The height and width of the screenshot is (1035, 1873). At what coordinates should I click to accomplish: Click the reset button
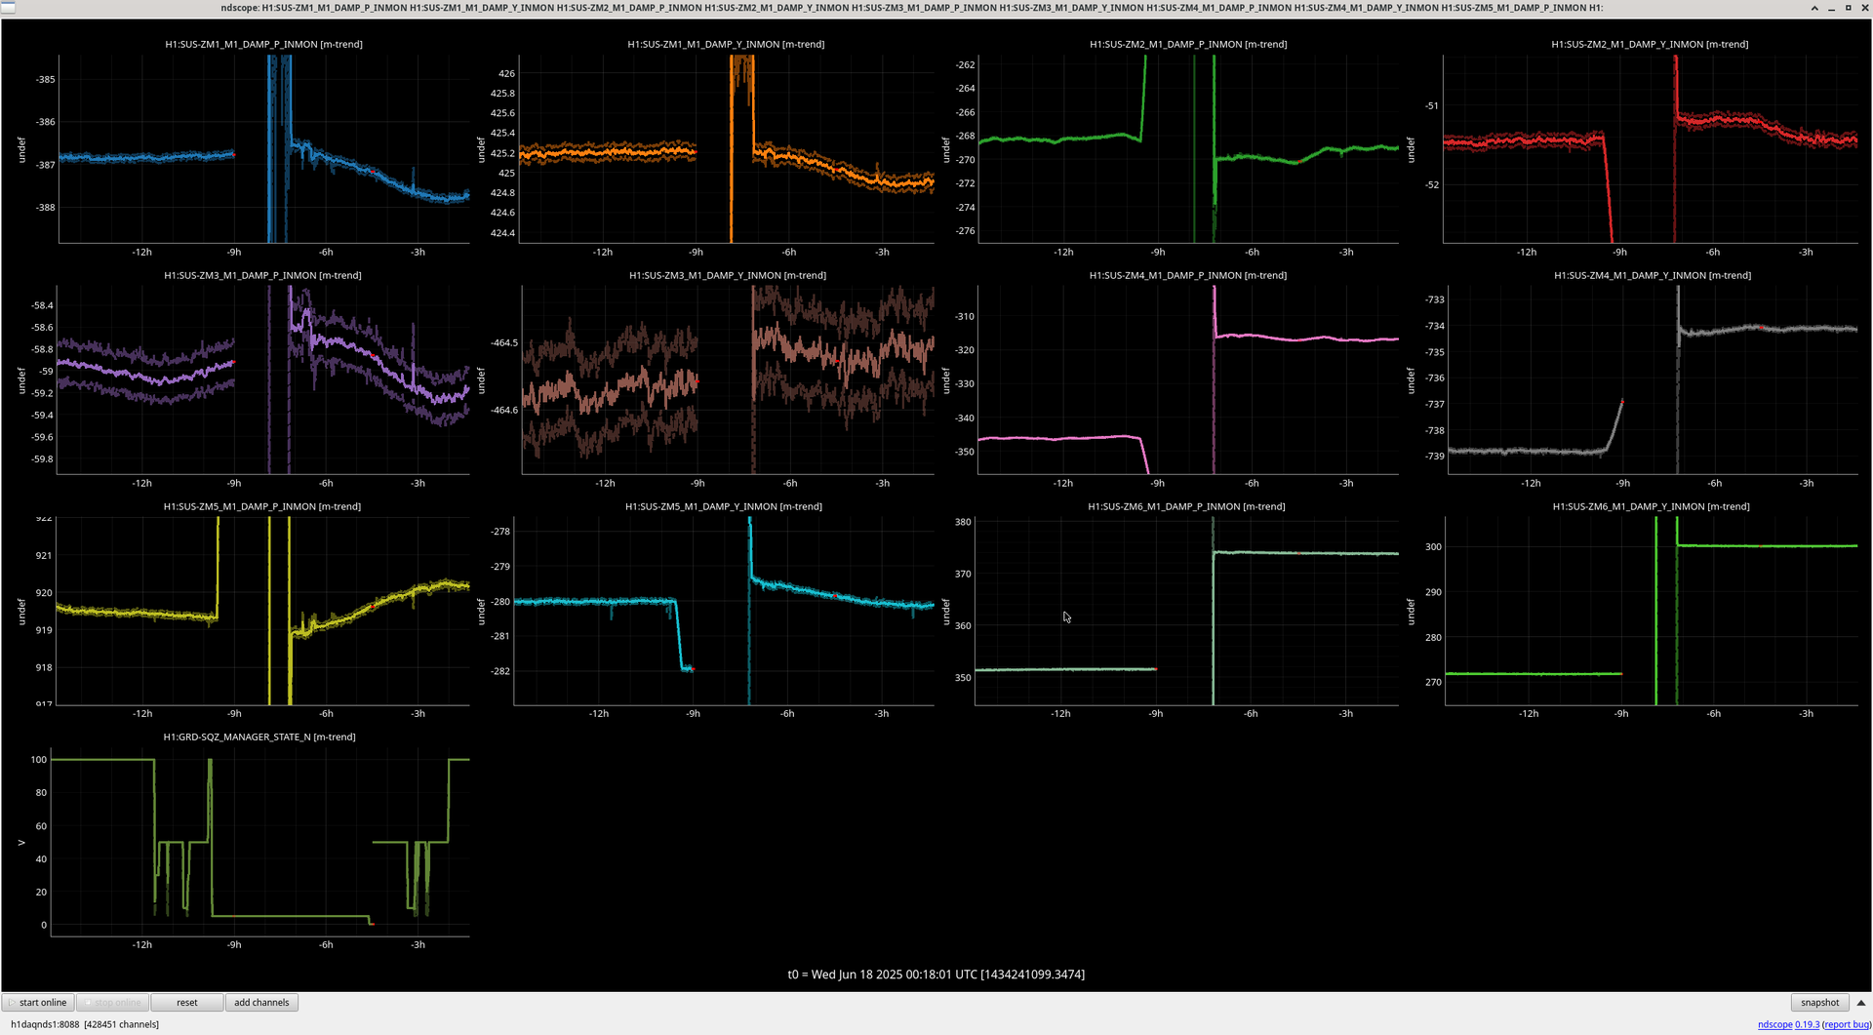click(186, 1002)
